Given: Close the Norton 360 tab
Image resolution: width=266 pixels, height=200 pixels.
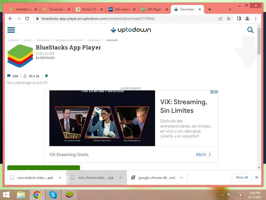Looking at the screenshot, I should pos(102,9).
